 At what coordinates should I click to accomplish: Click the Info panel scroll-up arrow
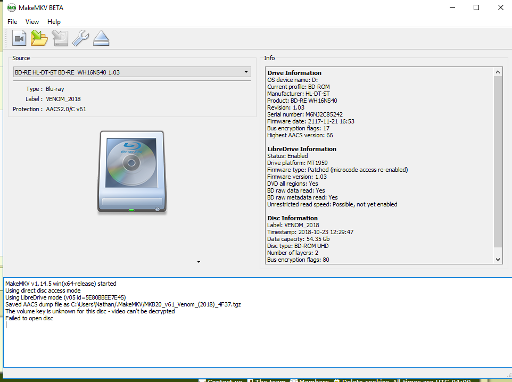[x=498, y=72]
